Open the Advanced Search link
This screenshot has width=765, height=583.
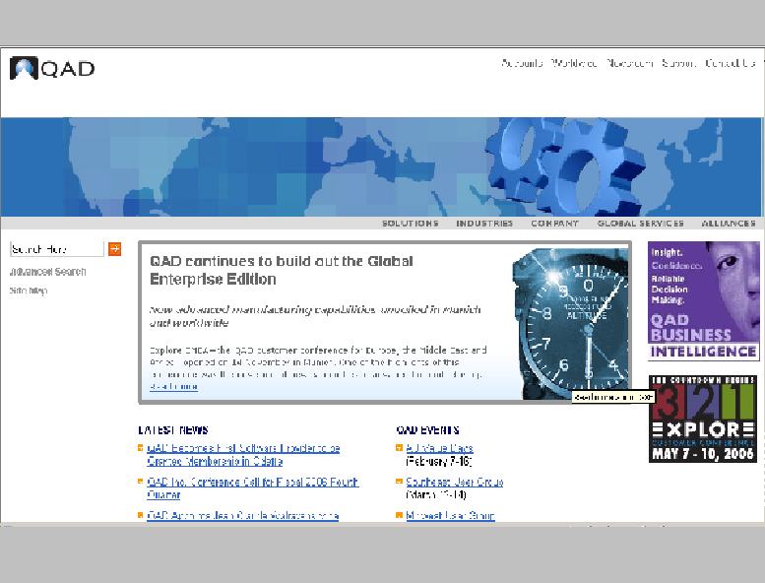[x=47, y=272]
